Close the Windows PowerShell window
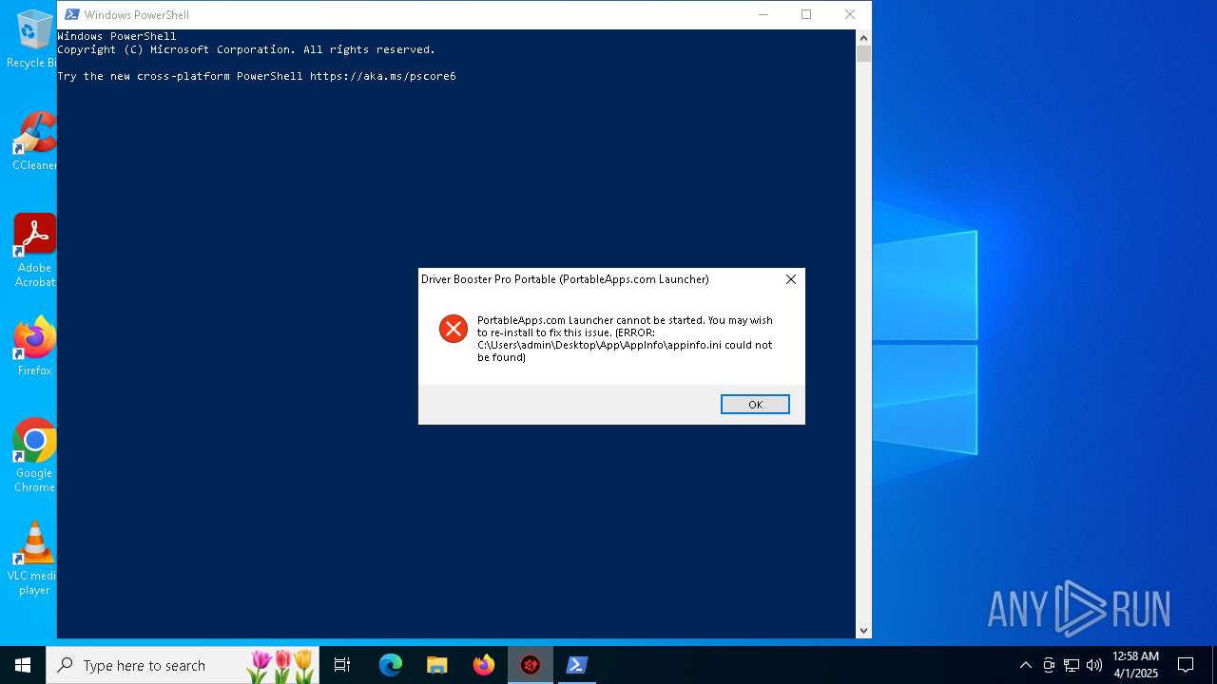The height and width of the screenshot is (684, 1217). pos(850,14)
